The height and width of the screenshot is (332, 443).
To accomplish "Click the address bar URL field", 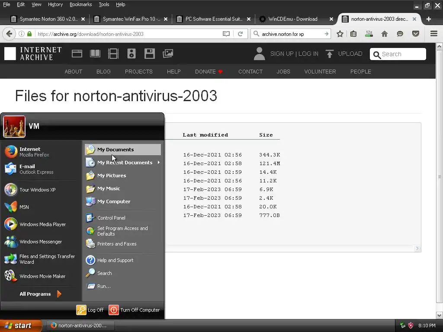I will [x=128, y=34].
